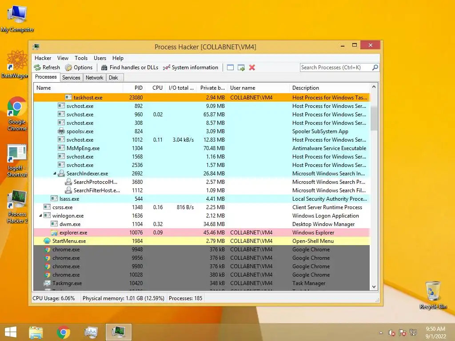Click the find window toolbar icon

(231, 67)
